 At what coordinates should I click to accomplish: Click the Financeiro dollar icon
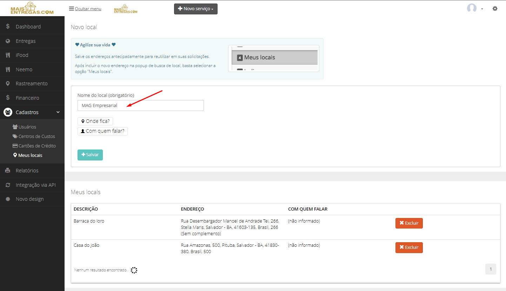tap(8, 98)
